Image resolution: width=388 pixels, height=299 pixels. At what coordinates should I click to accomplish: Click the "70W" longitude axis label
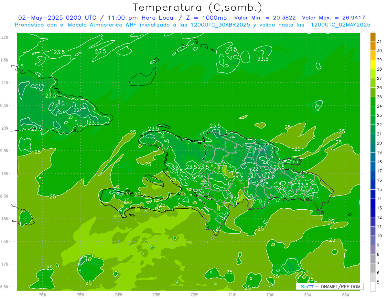tap(270, 294)
